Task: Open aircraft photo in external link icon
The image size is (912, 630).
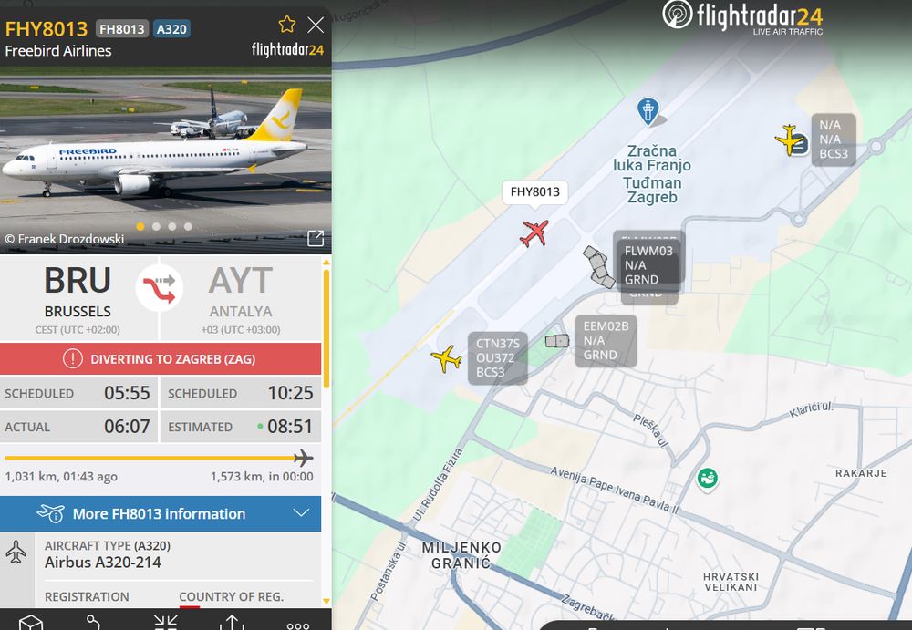Action: tap(316, 238)
